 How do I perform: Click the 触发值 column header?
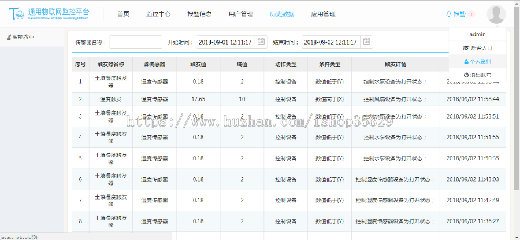tap(198, 64)
